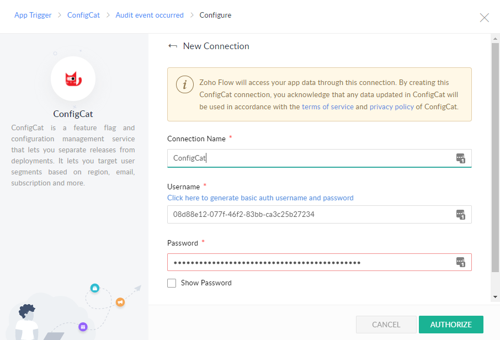Click the CANCEL button

386,325
